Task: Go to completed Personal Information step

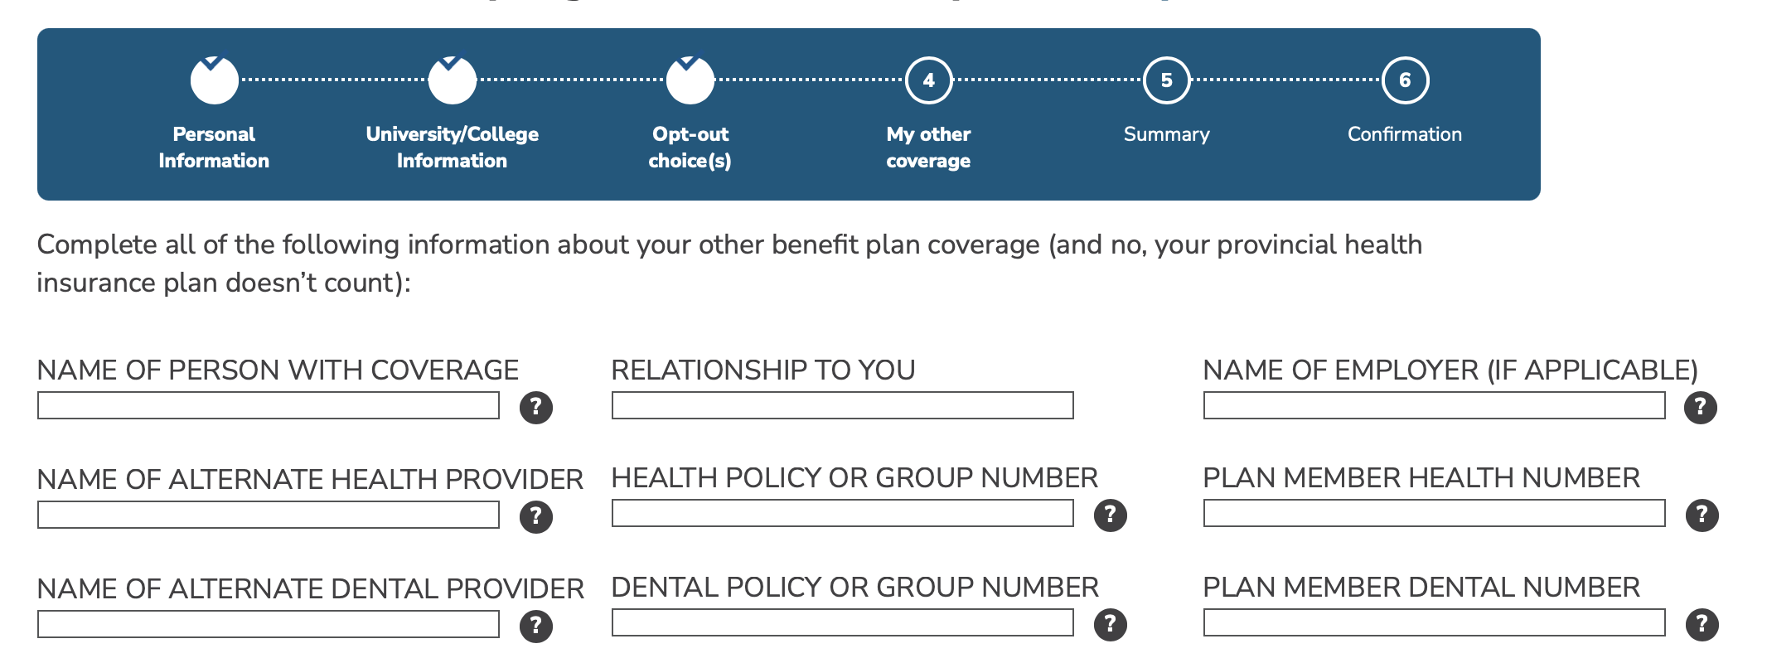Action: [x=215, y=80]
